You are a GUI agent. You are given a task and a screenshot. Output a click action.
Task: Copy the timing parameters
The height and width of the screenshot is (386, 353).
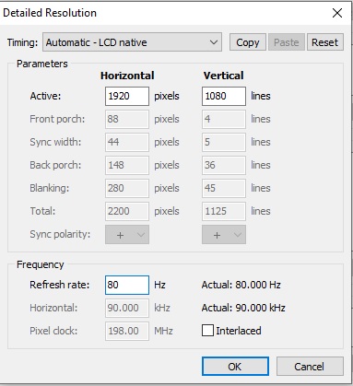click(248, 42)
